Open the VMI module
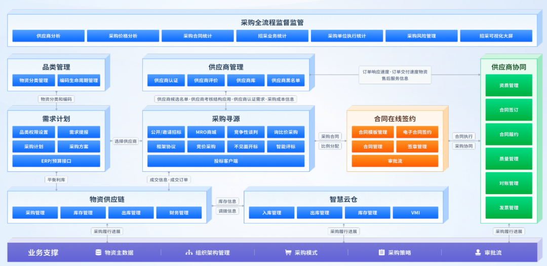The height and width of the screenshot is (266, 547). (415, 213)
